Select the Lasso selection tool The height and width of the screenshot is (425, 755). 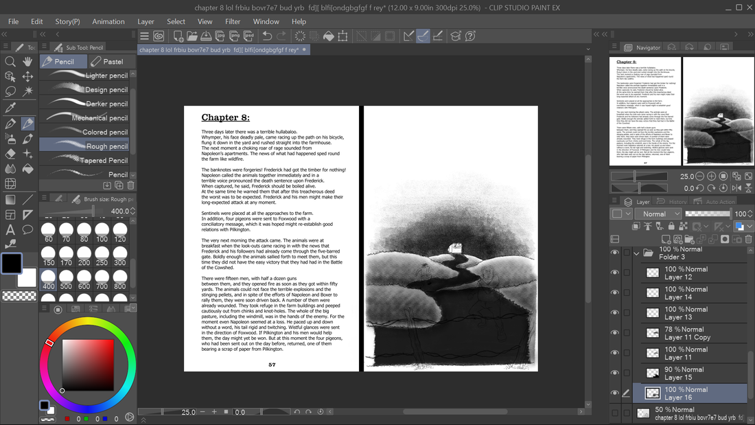click(x=10, y=91)
